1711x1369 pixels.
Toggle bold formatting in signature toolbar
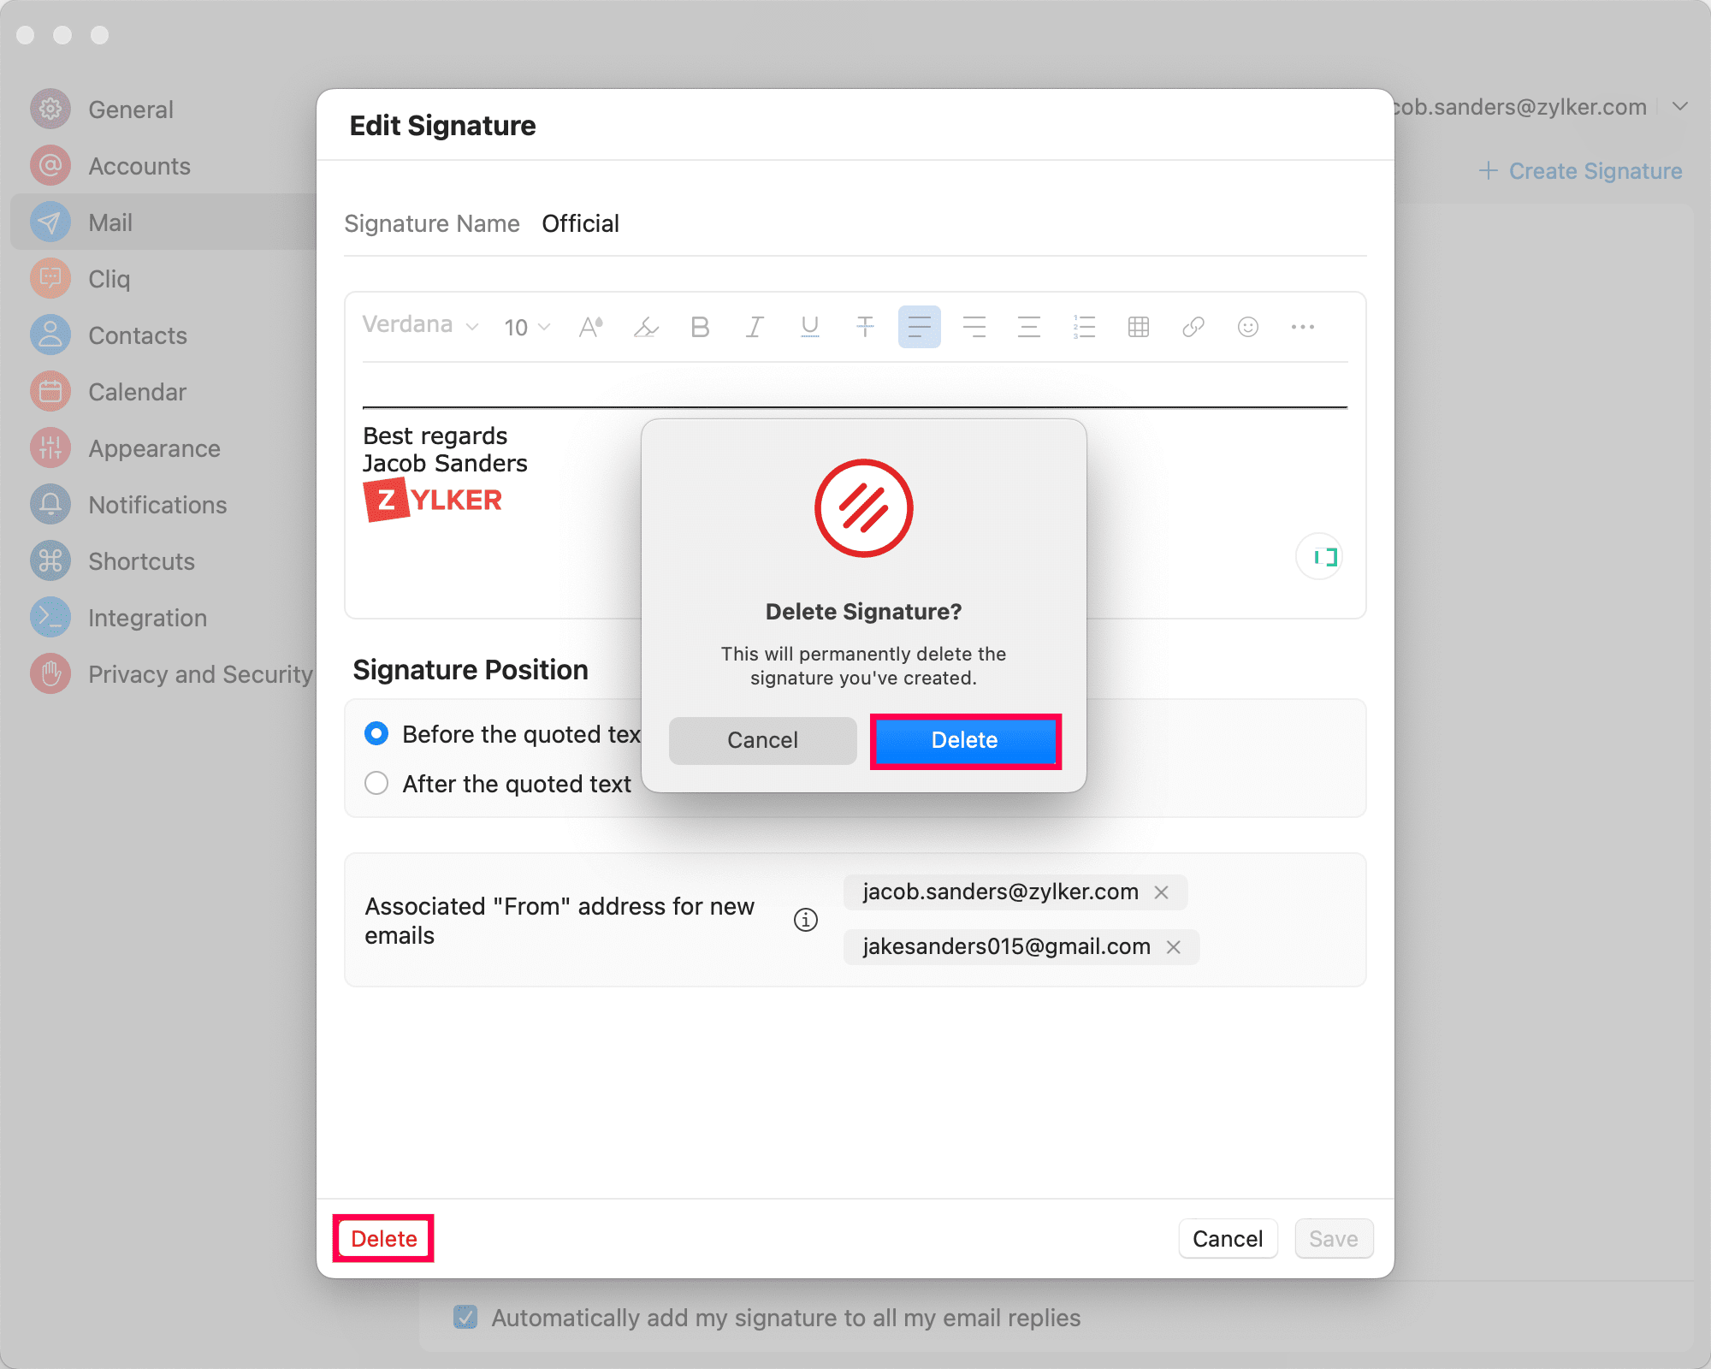(x=700, y=327)
